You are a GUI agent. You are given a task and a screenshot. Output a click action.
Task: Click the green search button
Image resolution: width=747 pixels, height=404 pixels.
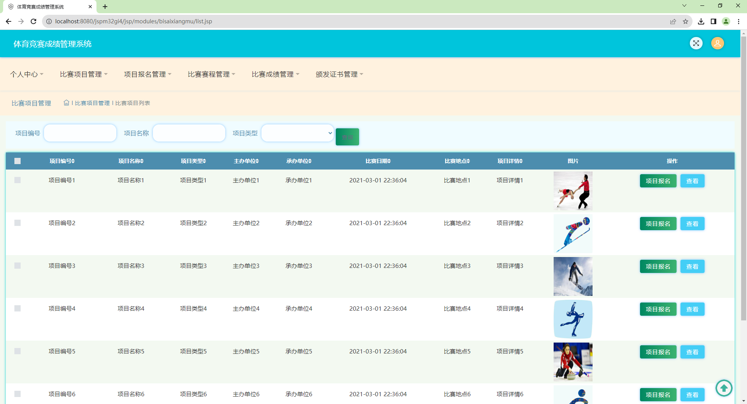(x=347, y=137)
